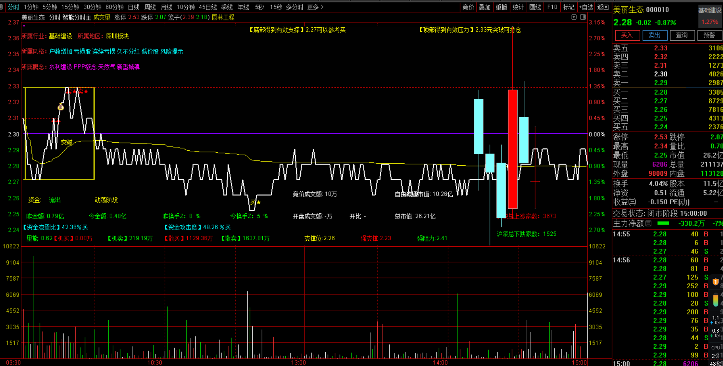
Task: Click the money bag icon on chart
Action: (x=61, y=106)
